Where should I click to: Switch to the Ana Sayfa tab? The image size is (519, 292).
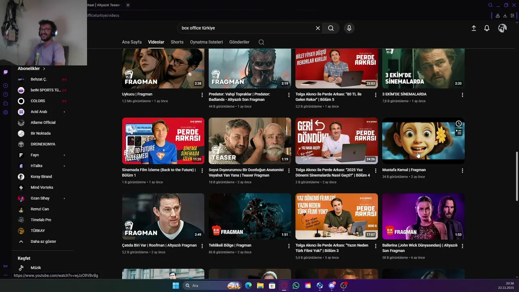(x=132, y=42)
